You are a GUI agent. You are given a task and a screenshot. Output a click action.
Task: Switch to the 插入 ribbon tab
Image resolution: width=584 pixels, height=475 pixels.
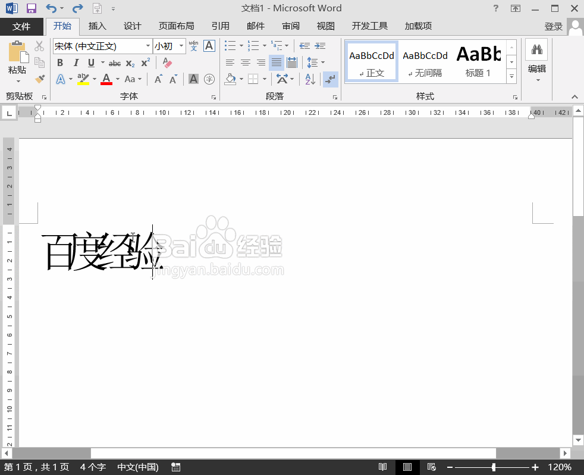(x=97, y=26)
